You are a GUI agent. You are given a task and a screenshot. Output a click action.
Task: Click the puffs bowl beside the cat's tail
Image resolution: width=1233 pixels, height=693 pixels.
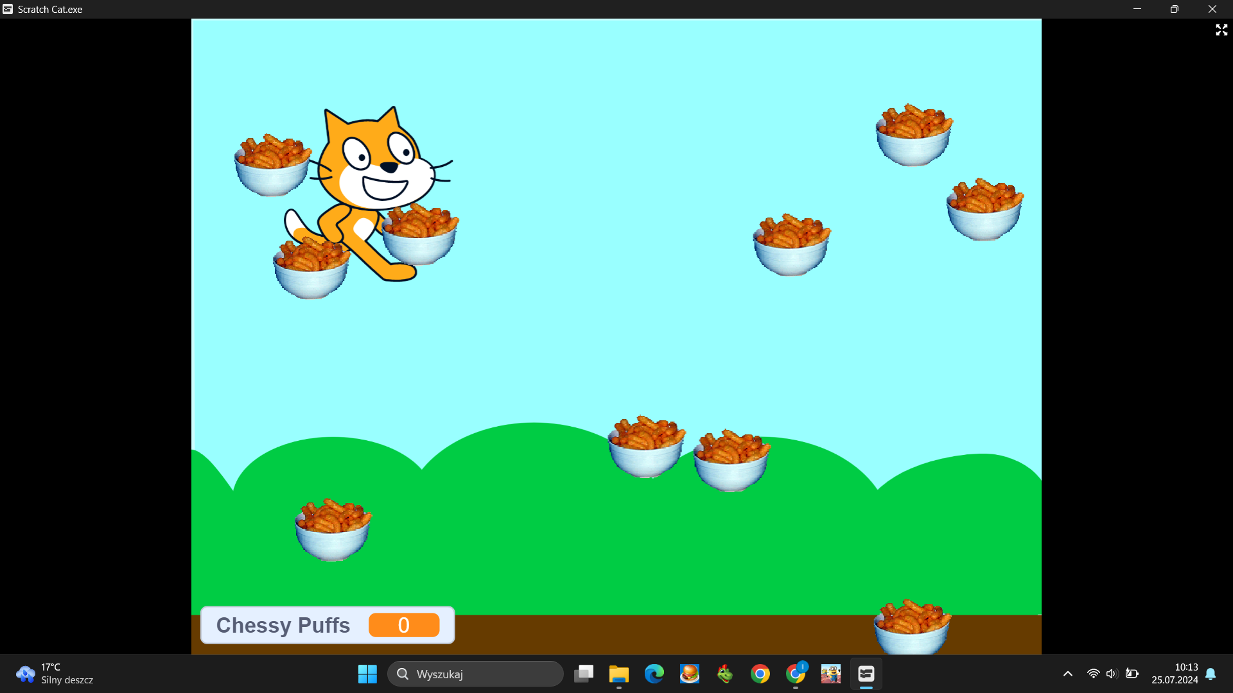pyautogui.click(x=311, y=268)
